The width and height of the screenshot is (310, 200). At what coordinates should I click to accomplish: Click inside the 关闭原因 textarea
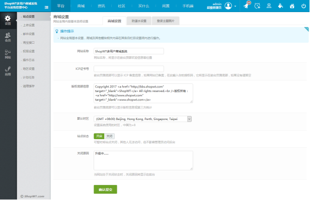click(143, 160)
